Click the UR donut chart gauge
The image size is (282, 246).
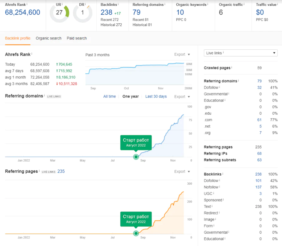coord(59,13)
